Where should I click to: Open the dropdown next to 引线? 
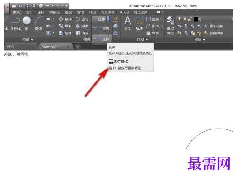tap(162, 26)
